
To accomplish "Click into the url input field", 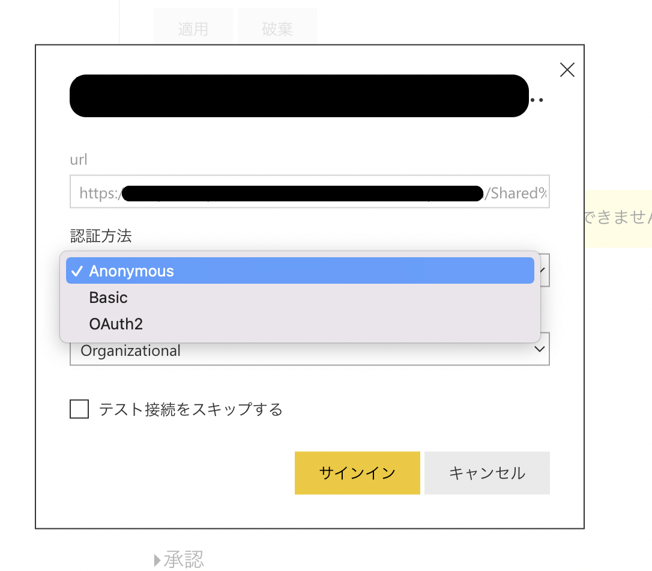I will tap(309, 192).
